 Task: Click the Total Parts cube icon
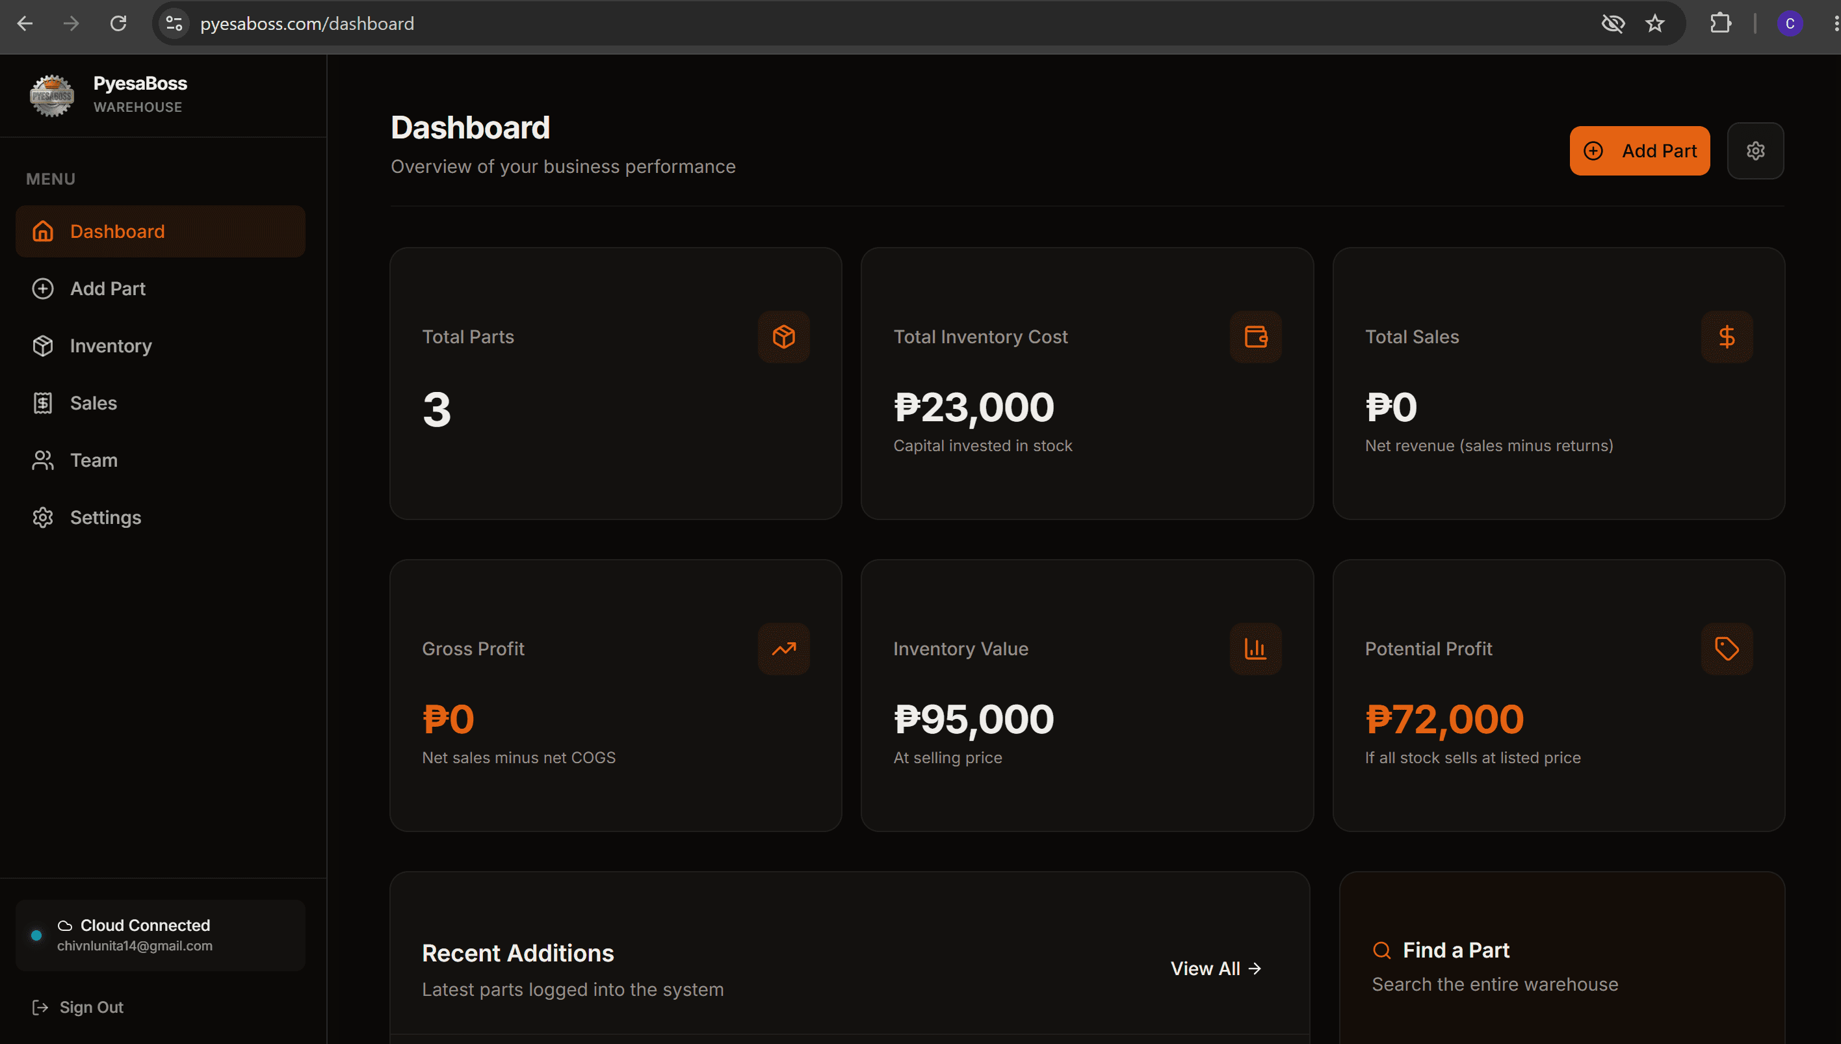click(x=783, y=336)
